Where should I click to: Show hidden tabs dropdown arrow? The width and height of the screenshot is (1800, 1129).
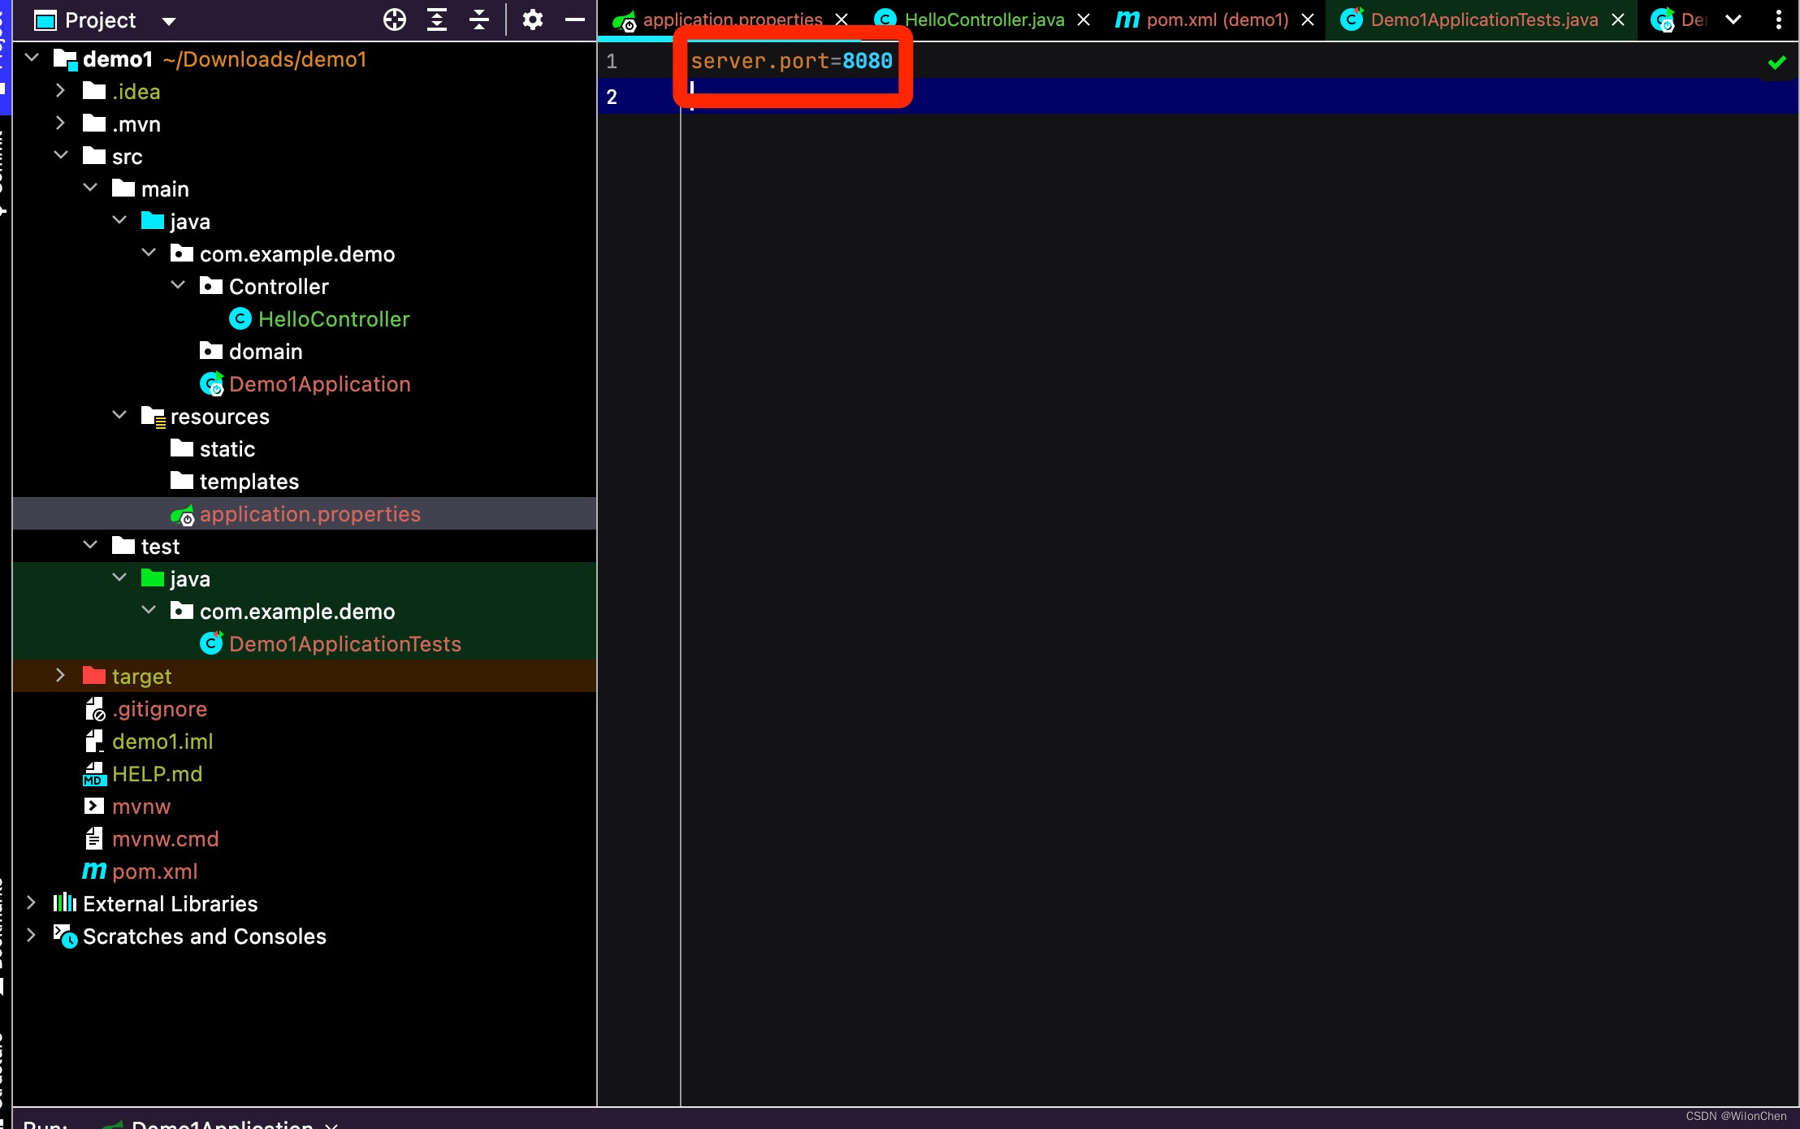point(1733,19)
